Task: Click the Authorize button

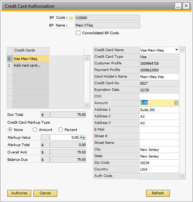Action: [19, 193]
